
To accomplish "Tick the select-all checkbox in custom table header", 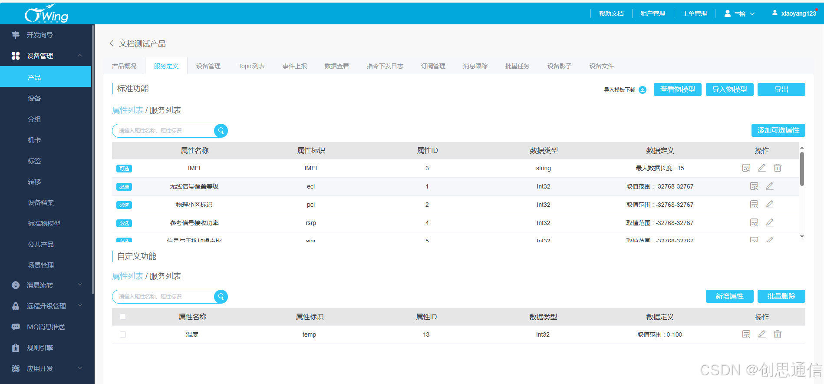I will click(123, 317).
